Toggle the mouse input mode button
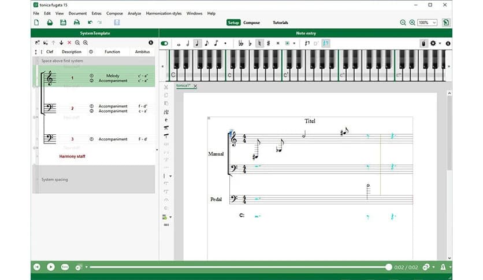Image resolution: width=483 pixels, height=280 pixels. point(424,43)
